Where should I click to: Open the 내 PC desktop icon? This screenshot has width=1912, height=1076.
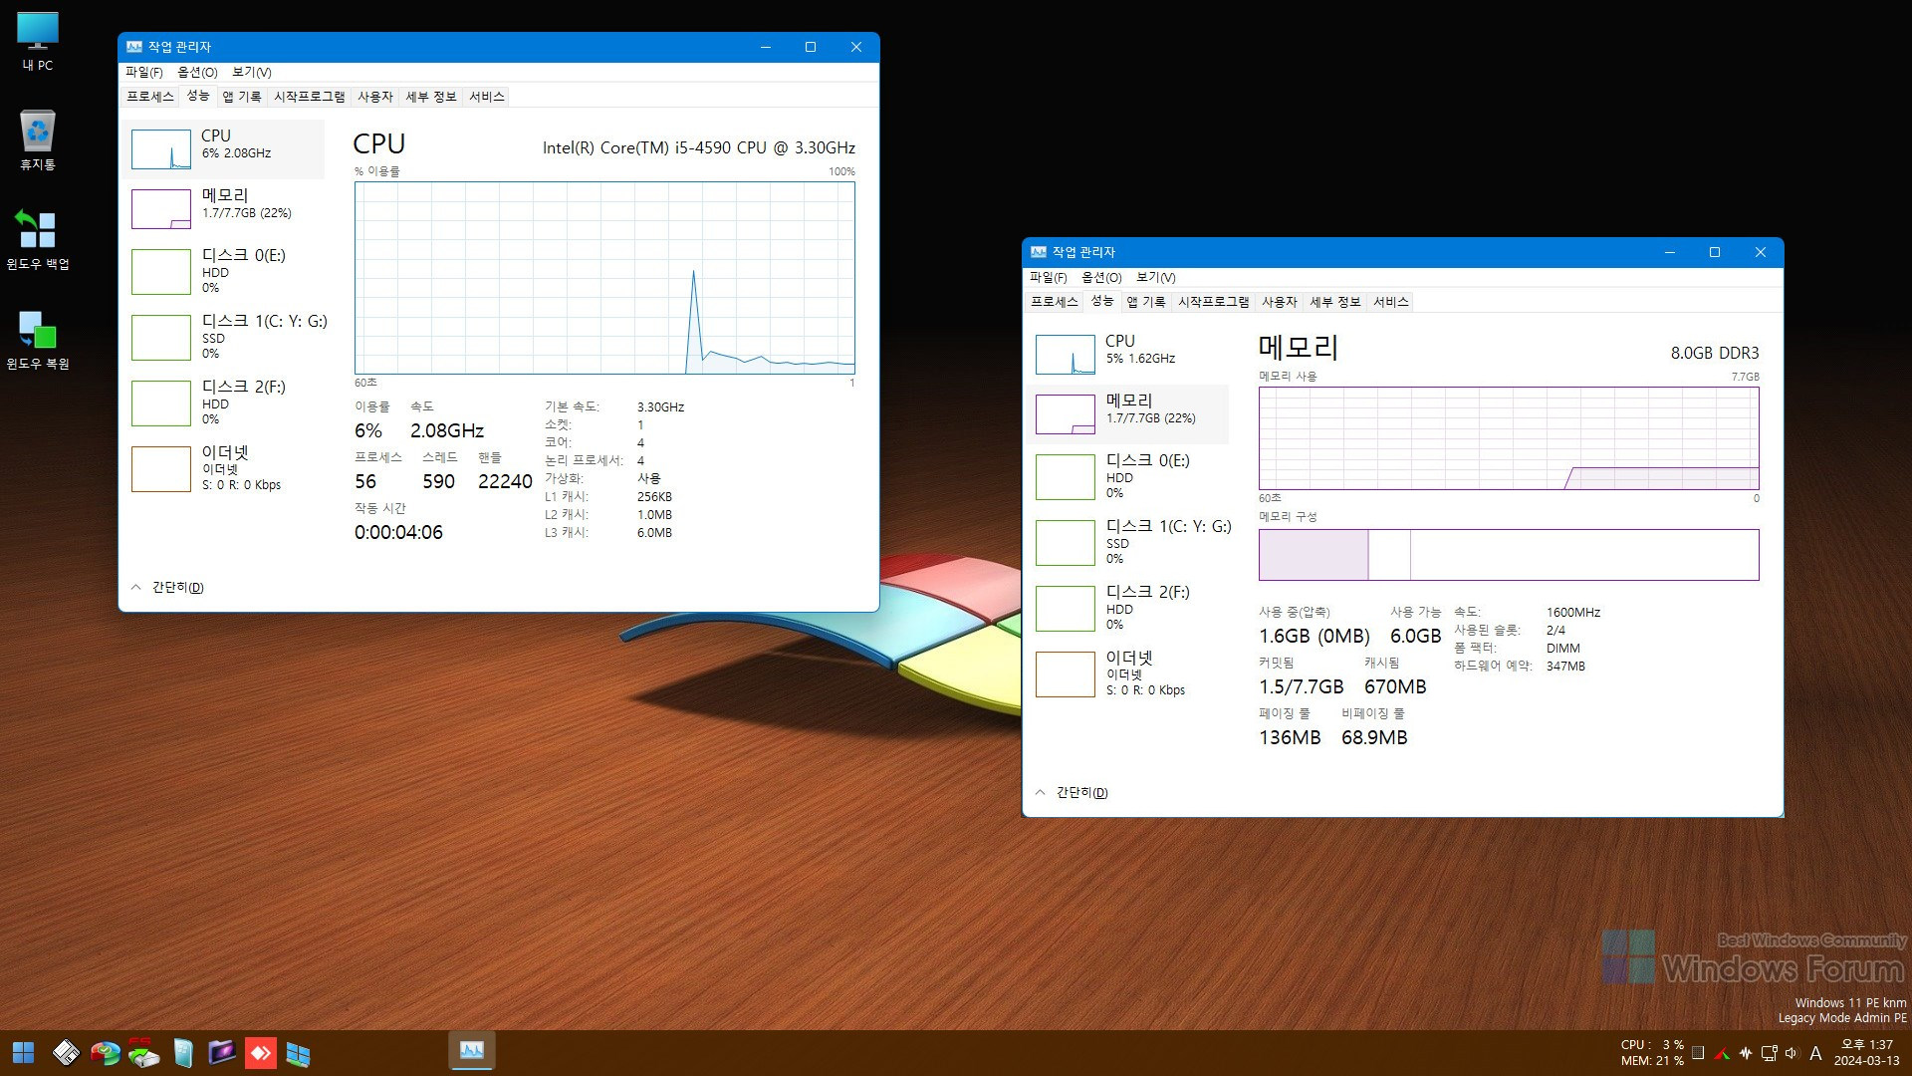38,42
